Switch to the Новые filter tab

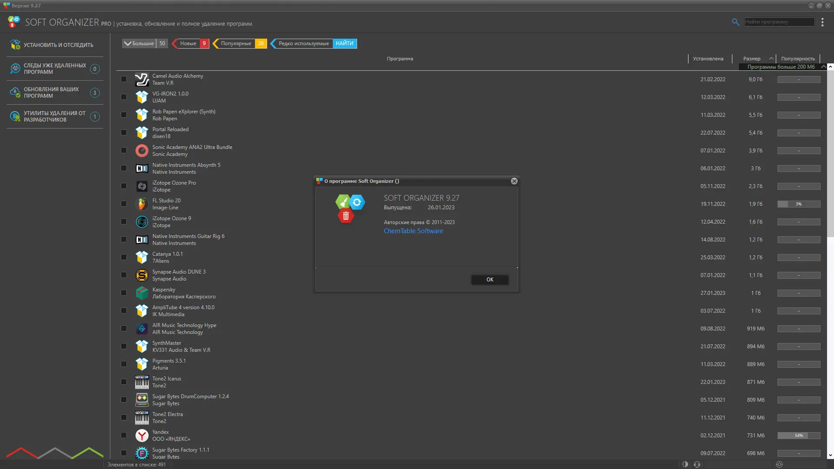click(x=190, y=43)
